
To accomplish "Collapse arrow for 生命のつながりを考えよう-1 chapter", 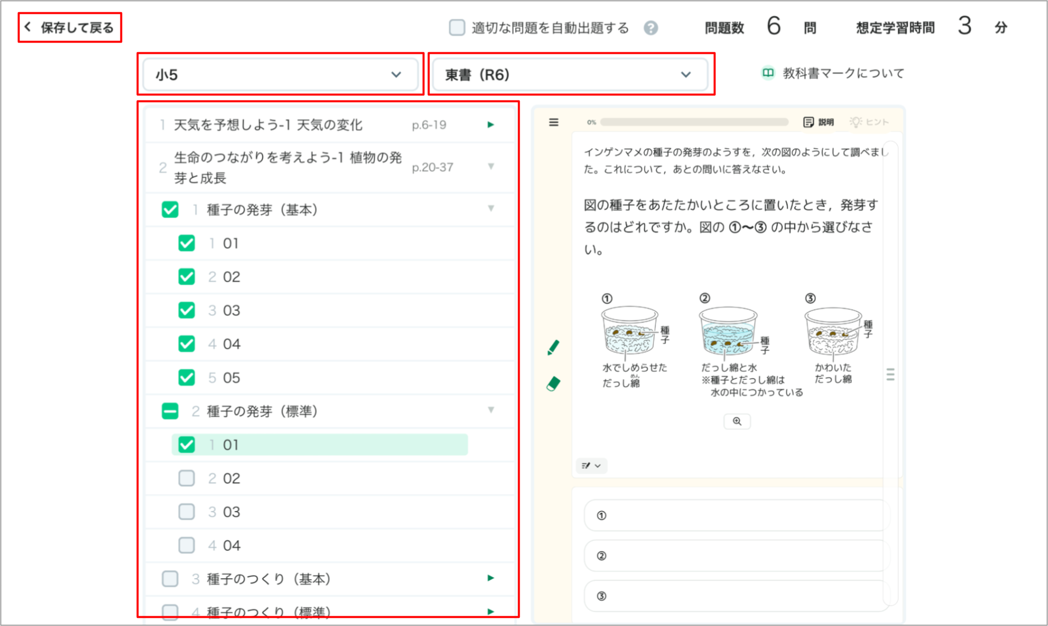I will [491, 166].
